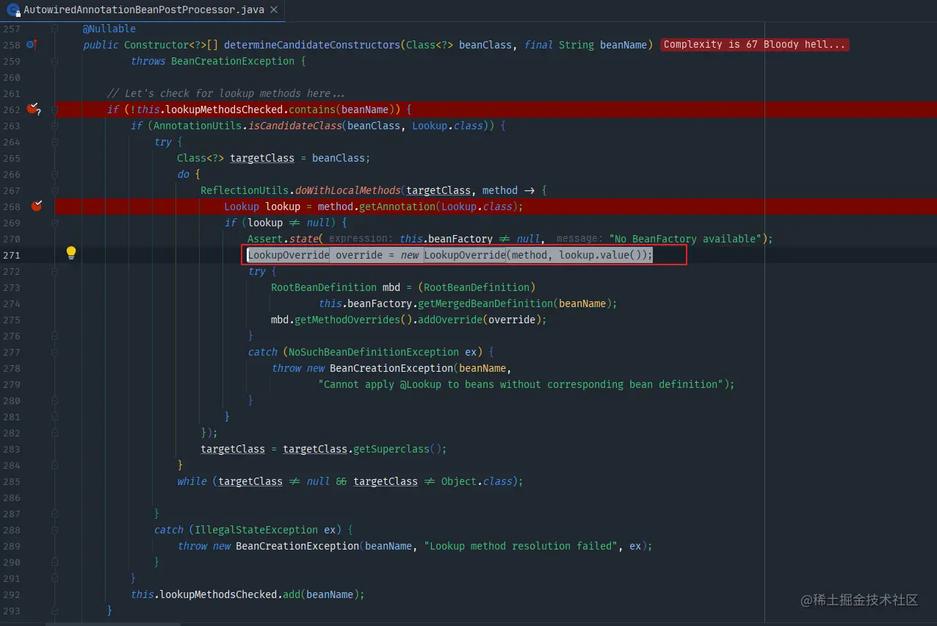The height and width of the screenshot is (626, 937).
Task: Click Assert.state on line 270
Action: pos(283,239)
